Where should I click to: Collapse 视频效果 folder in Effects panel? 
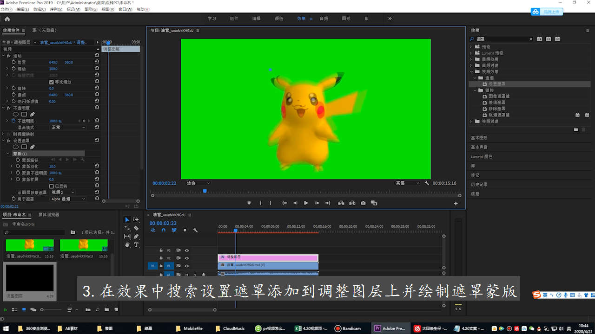coord(471,72)
